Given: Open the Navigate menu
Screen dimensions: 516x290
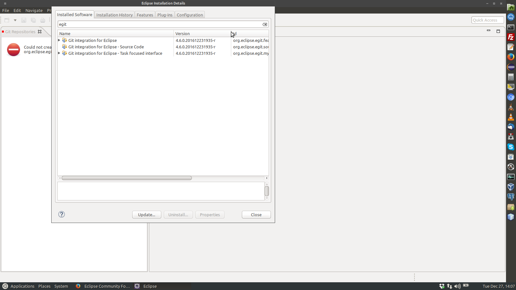Looking at the screenshot, I should [x=34, y=10].
